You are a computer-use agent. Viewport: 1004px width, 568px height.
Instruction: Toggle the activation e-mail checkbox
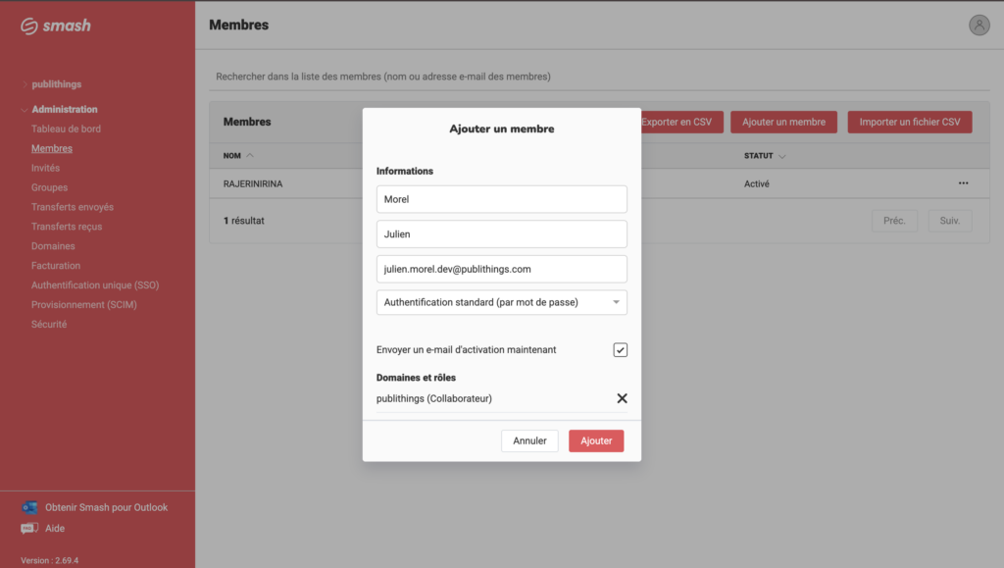[x=620, y=350]
